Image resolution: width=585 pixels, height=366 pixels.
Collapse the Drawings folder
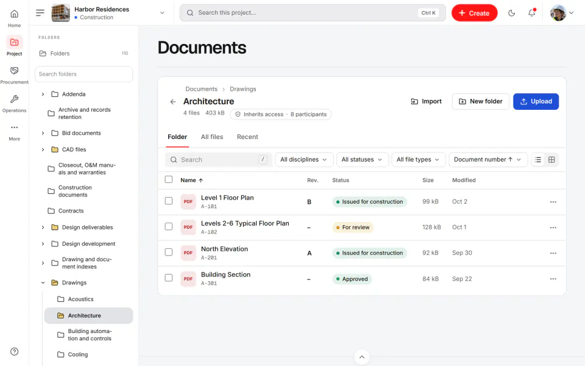pos(43,282)
